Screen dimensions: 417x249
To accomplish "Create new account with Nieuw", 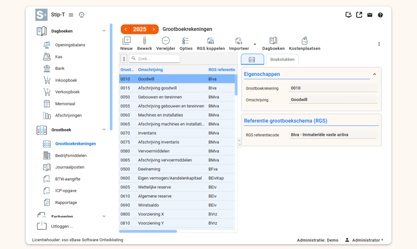I will point(126,44).
